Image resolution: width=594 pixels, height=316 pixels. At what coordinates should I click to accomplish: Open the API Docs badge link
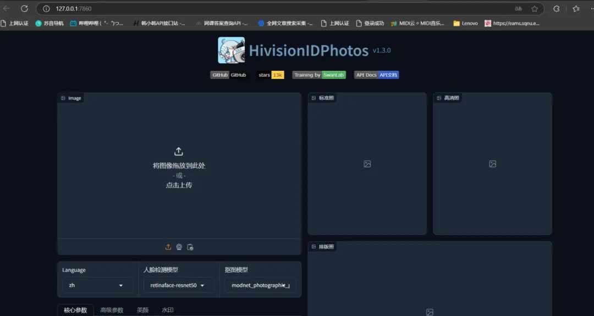(x=376, y=75)
